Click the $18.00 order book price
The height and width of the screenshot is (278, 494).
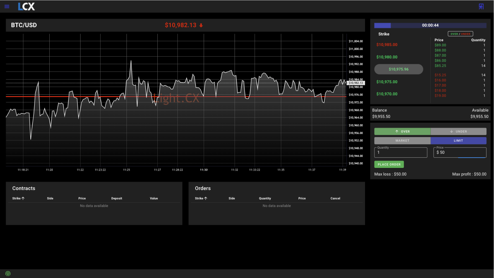click(x=440, y=90)
